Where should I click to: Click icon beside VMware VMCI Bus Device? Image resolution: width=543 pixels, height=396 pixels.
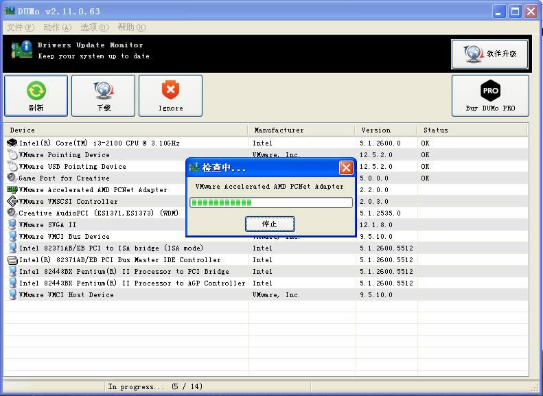tap(12, 236)
